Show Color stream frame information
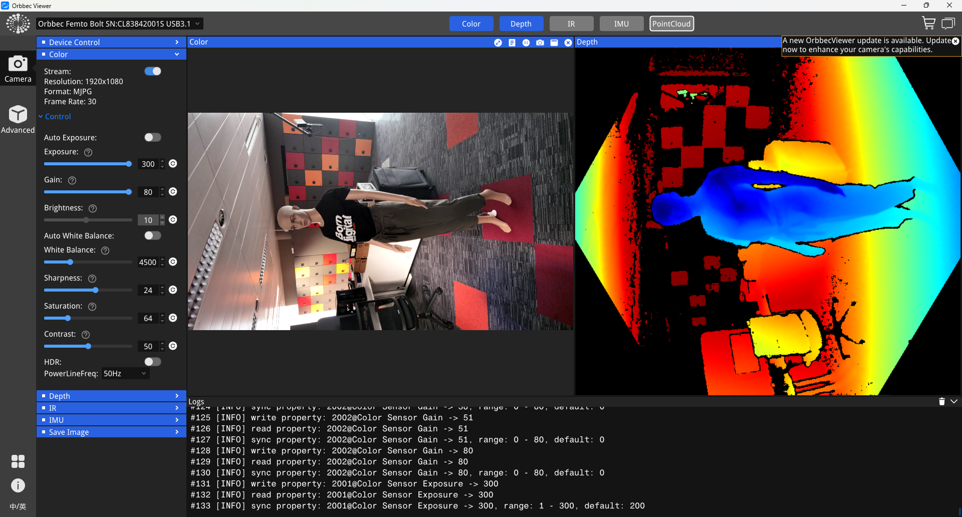This screenshot has height=517, width=962. [512, 43]
